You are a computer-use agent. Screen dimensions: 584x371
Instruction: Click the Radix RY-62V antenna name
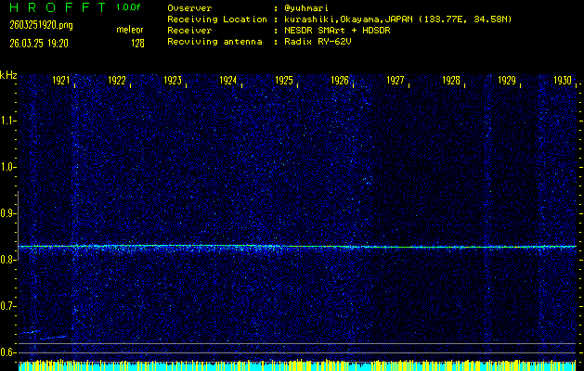pyautogui.click(x=318, y=42)
